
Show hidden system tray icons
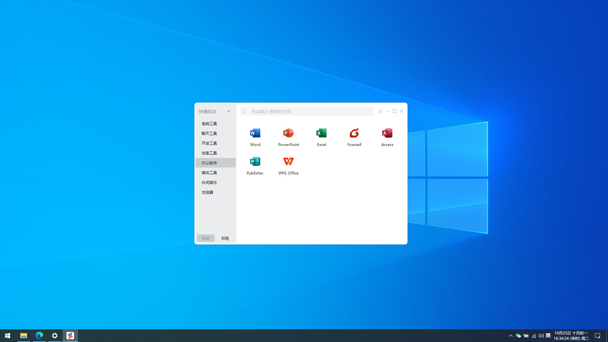[510, 336]
